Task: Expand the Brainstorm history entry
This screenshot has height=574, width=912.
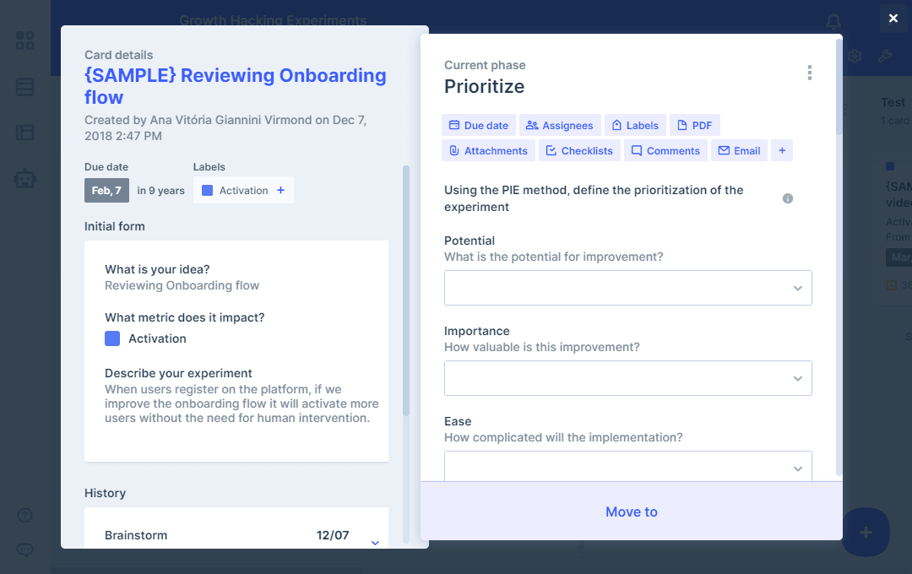Action: click(376, 543)
